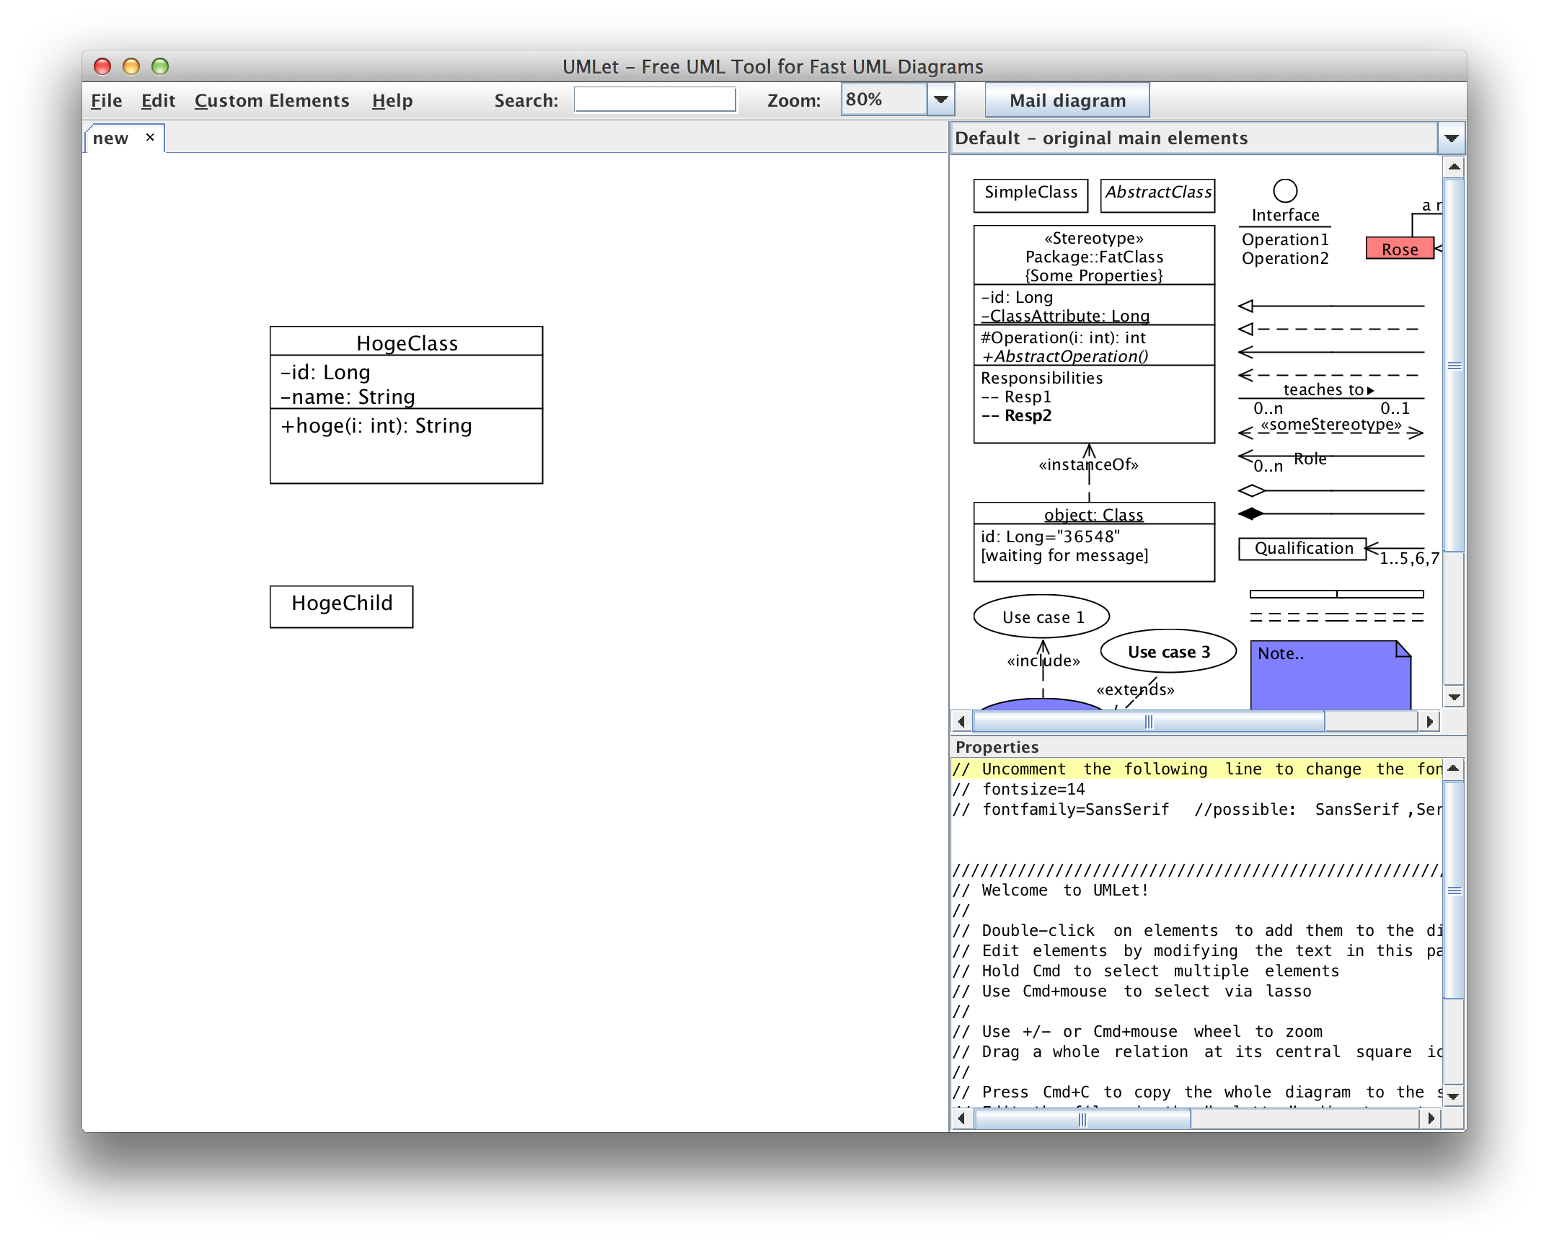This screenshot has width=1549, height=1246.
Task: Click the green zoom window button
Action: [160, 66]
